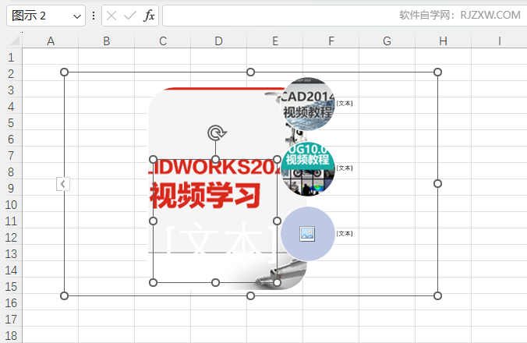Select column D header
Image resolution: width=527 pixels, height=343 pixels.
pos(219,41)
